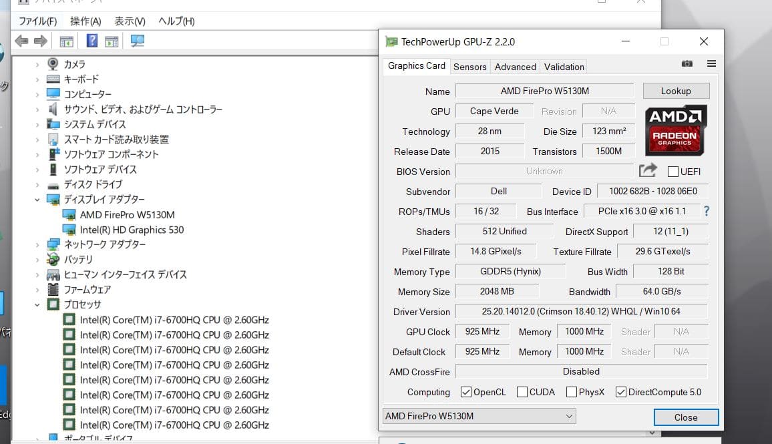Collapse the ディスプレイ アダプター tree node
This screenshot has width=772, height=444.
37,200
